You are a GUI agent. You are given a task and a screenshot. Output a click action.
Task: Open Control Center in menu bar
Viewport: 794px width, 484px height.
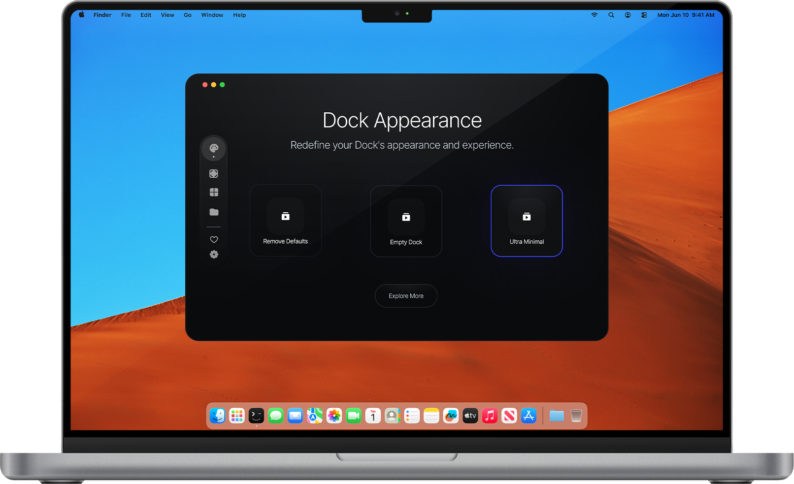pyautogui.click(x=644, y=15)
